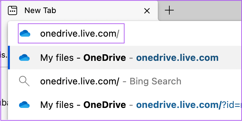The image size is (242, 121).
Task: Choose onedrive.live.com/ Bing Search suggestion
Action: pos(125,81)
